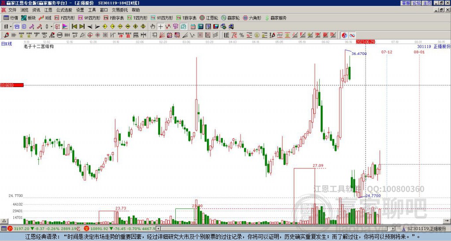Select the Gann fan lines tool
451x241 pixels.
pos(162,35)
